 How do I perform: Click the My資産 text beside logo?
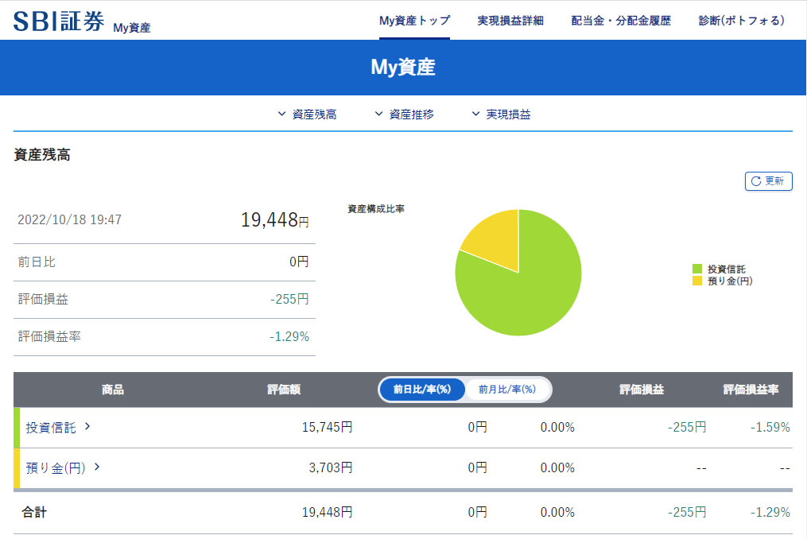[131, 28]
